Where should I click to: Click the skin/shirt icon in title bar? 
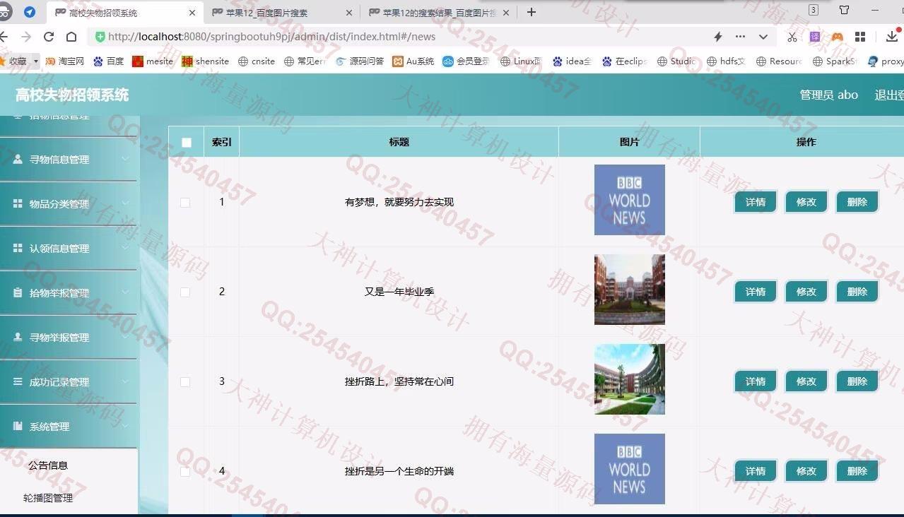click(844, 10)
